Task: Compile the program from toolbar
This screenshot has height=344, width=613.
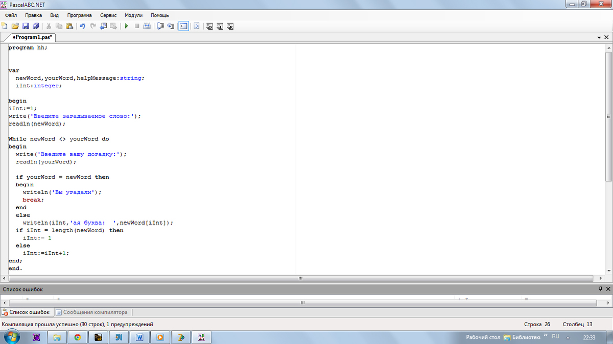Action: click(x=147, y=26)
